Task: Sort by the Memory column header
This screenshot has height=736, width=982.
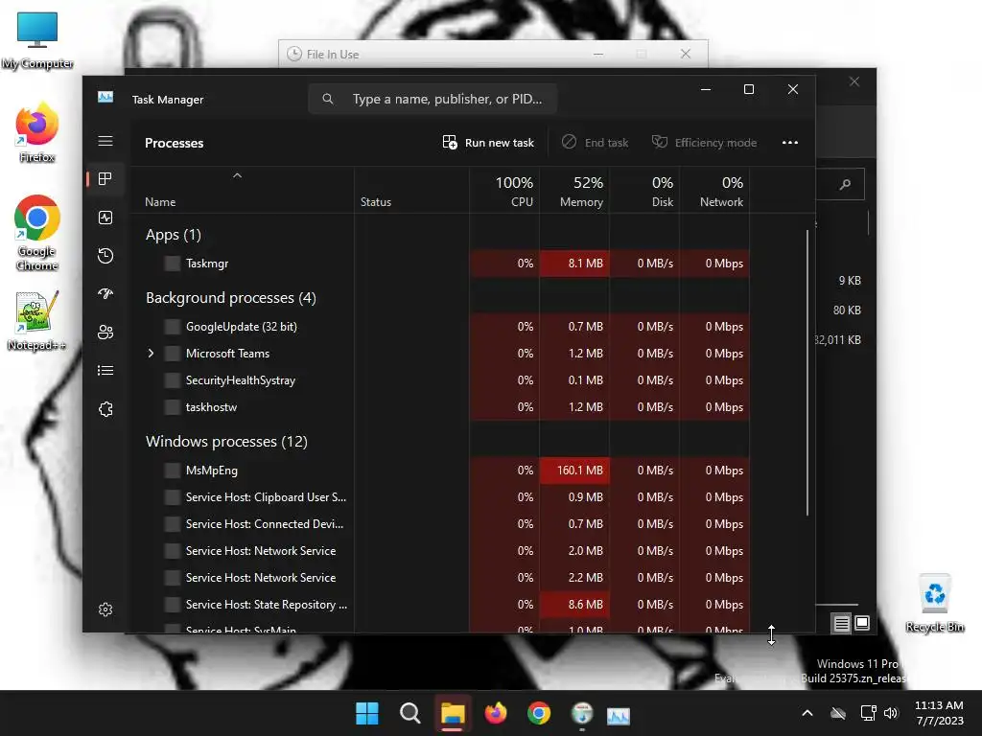Action: 575,191
